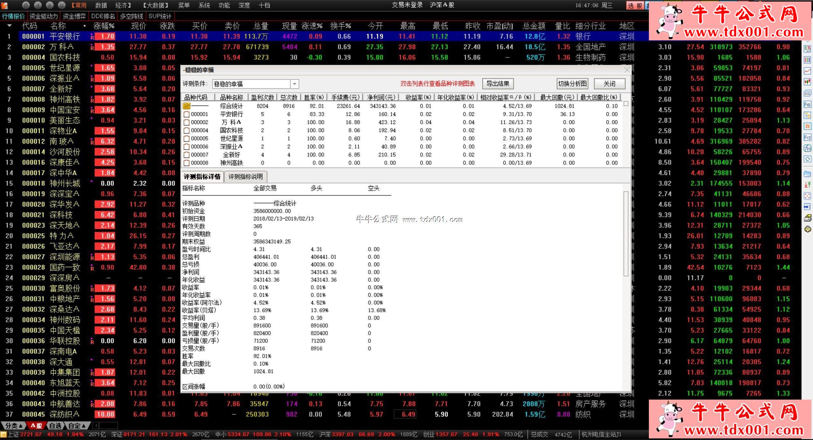Click the round up-arrow navigation button
The image size is (813, 440).
point(26,5)
